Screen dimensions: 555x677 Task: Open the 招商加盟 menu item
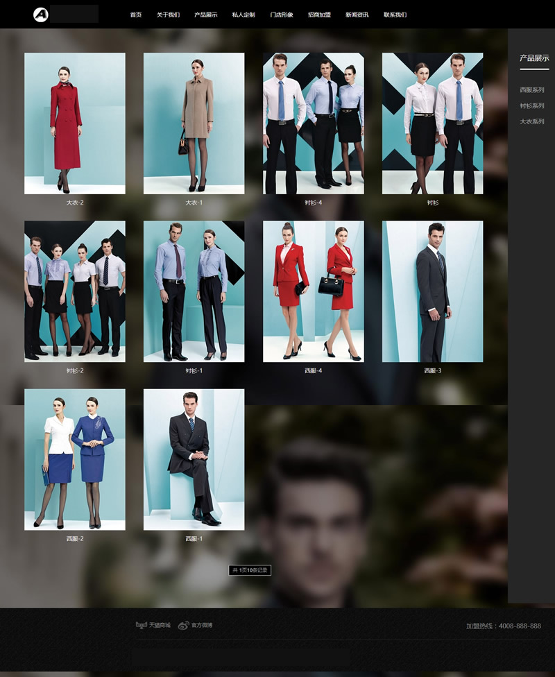[x=319, y=15]
